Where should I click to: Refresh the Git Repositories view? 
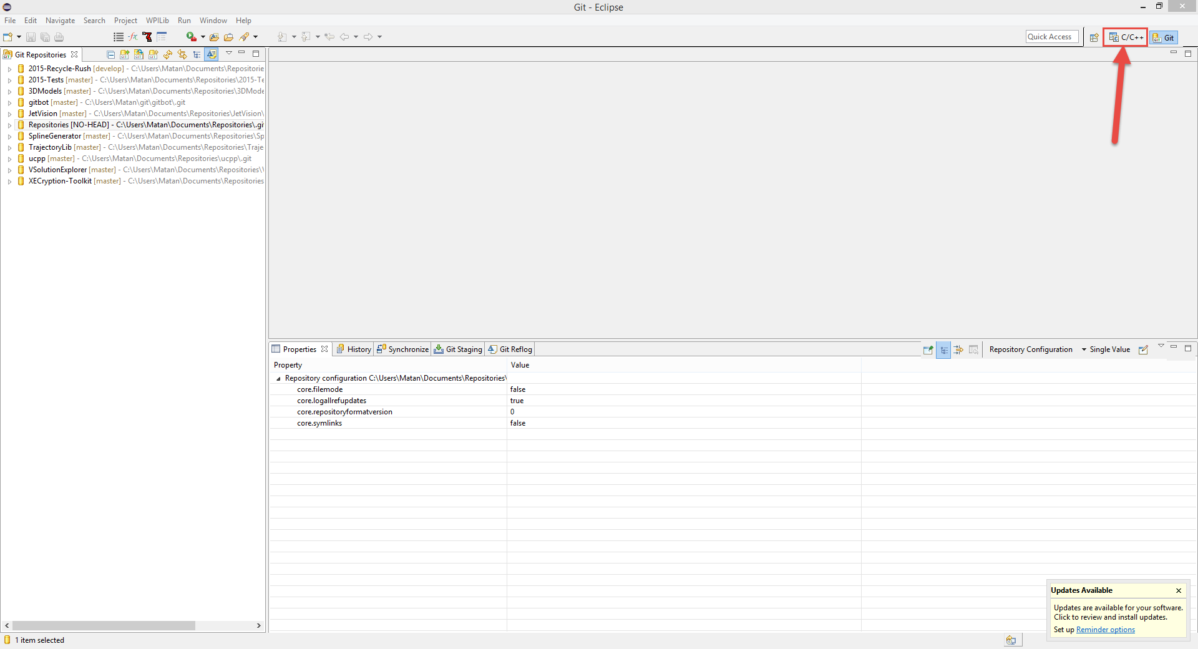168,54
